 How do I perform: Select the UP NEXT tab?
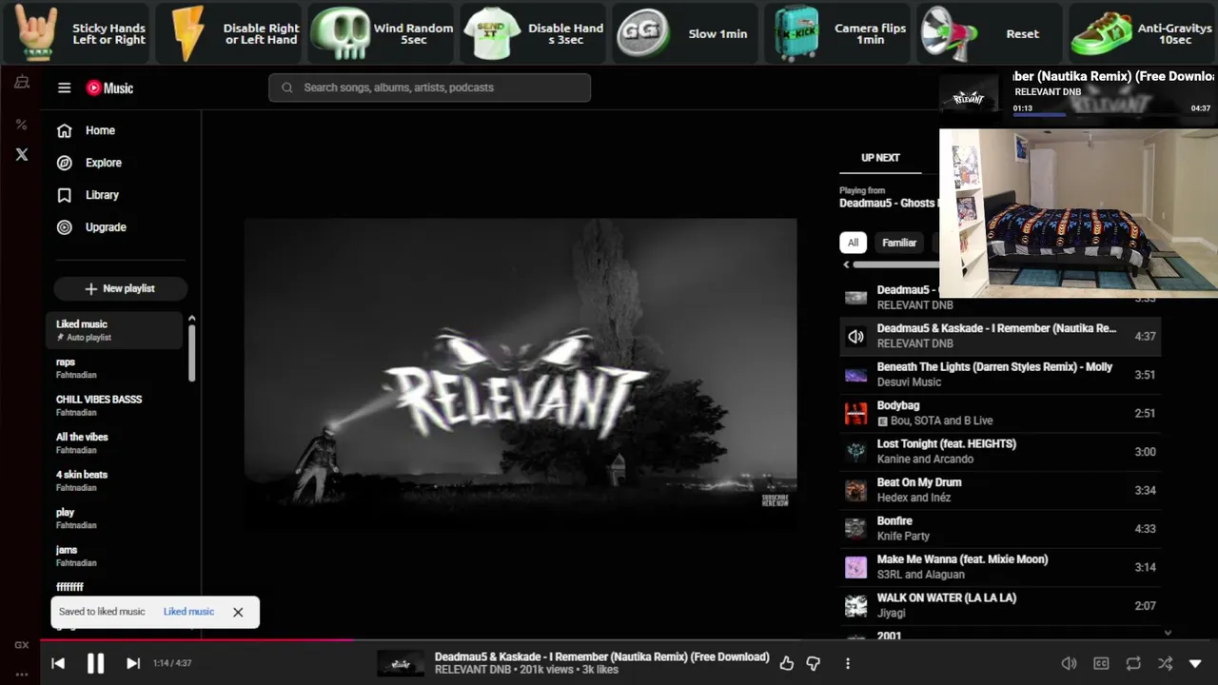pos(880,158)
